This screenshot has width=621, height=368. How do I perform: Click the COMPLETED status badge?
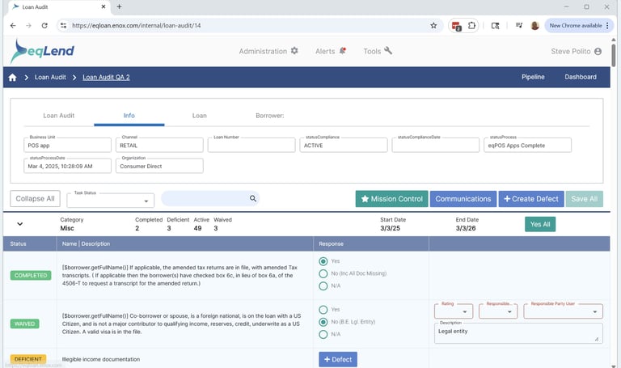[31, 275]
